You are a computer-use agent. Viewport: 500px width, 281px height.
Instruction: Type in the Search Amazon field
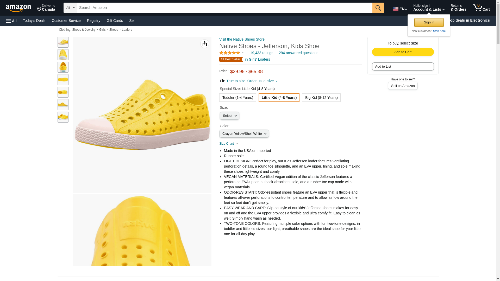click(224, 8)
